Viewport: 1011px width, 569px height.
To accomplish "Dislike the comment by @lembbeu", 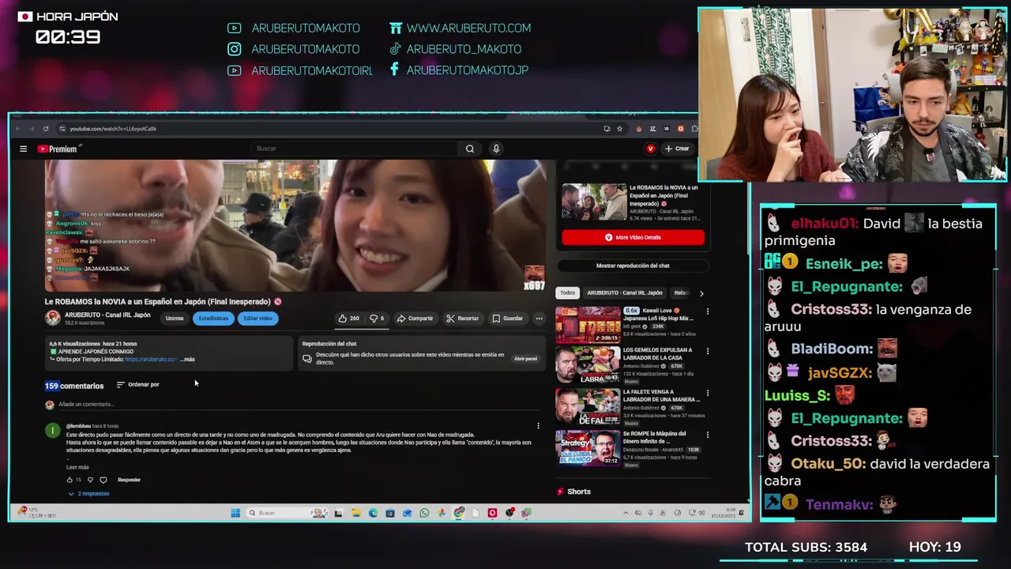I will coord(90,480).
